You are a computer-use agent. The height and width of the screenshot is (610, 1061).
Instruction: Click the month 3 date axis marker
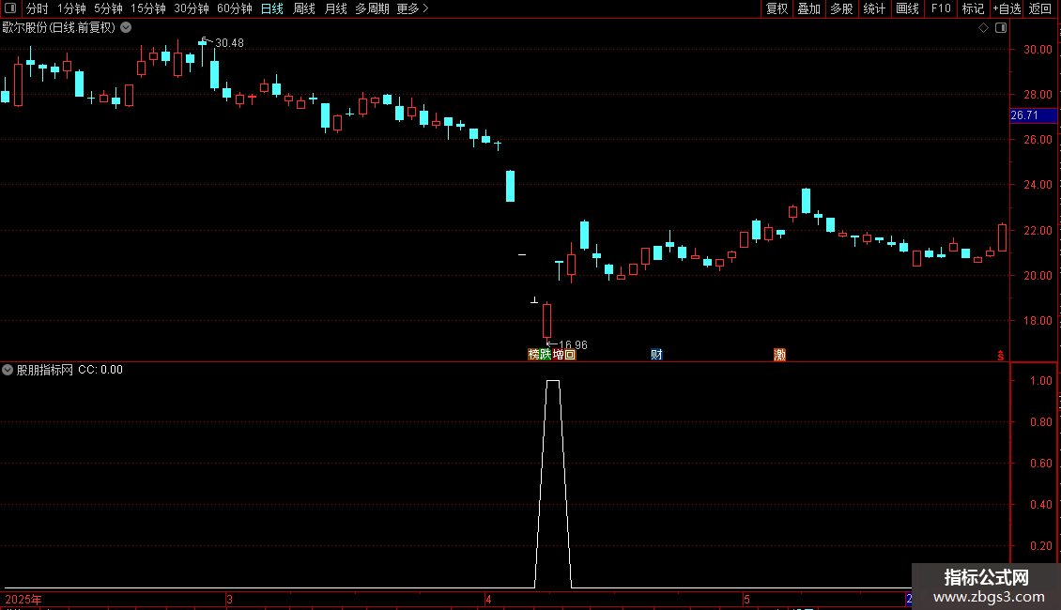pos(229,600)
